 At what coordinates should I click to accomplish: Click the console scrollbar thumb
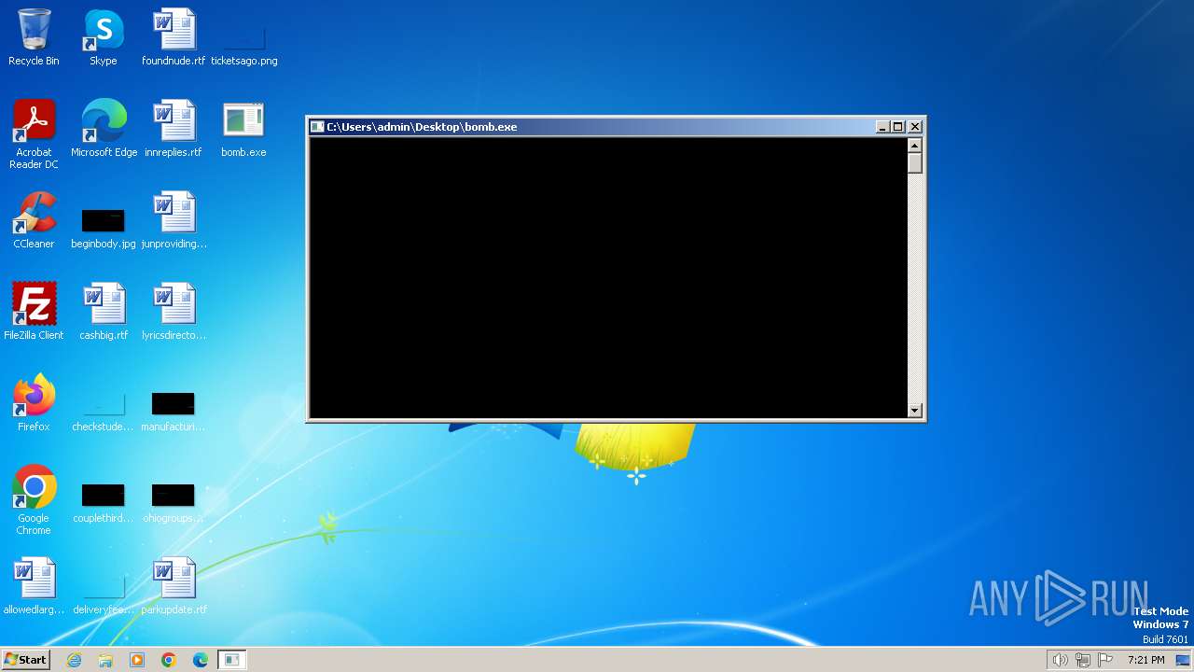click(x=915, y=162)
